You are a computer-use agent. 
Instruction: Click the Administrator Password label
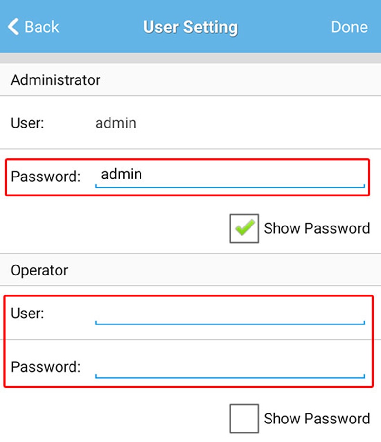coord(46,177)
